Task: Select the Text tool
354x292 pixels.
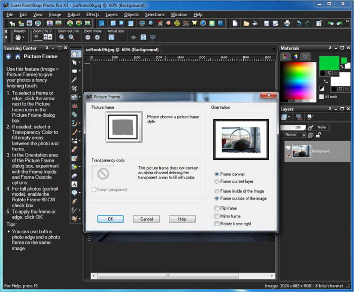Action: point(74,184)
